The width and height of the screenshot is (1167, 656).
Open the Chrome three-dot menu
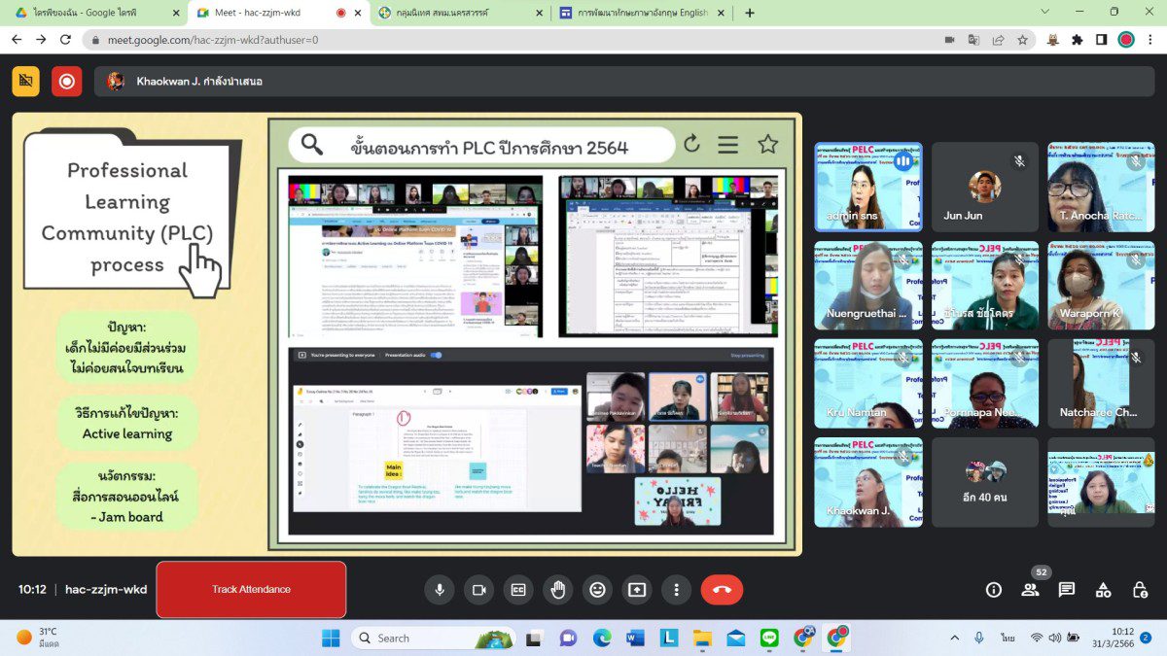click(1150, 40)
